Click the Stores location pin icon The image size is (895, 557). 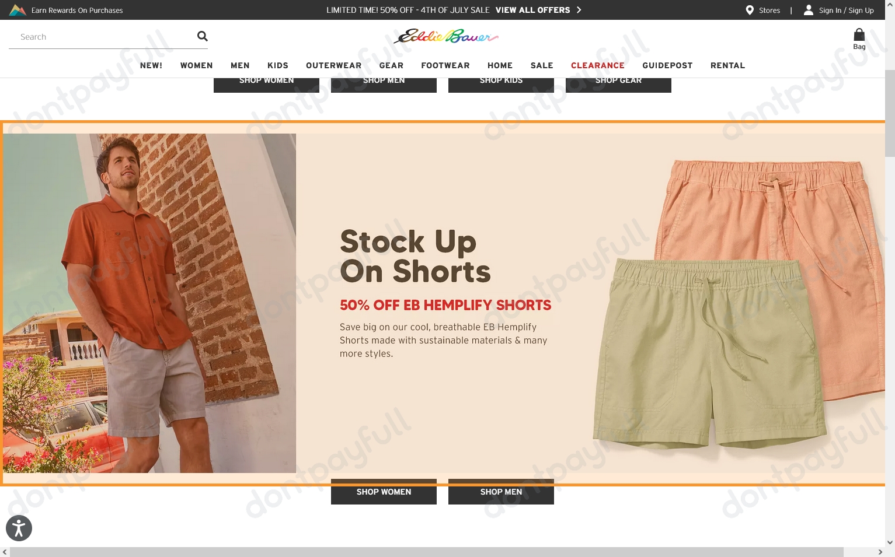point(749,10)
